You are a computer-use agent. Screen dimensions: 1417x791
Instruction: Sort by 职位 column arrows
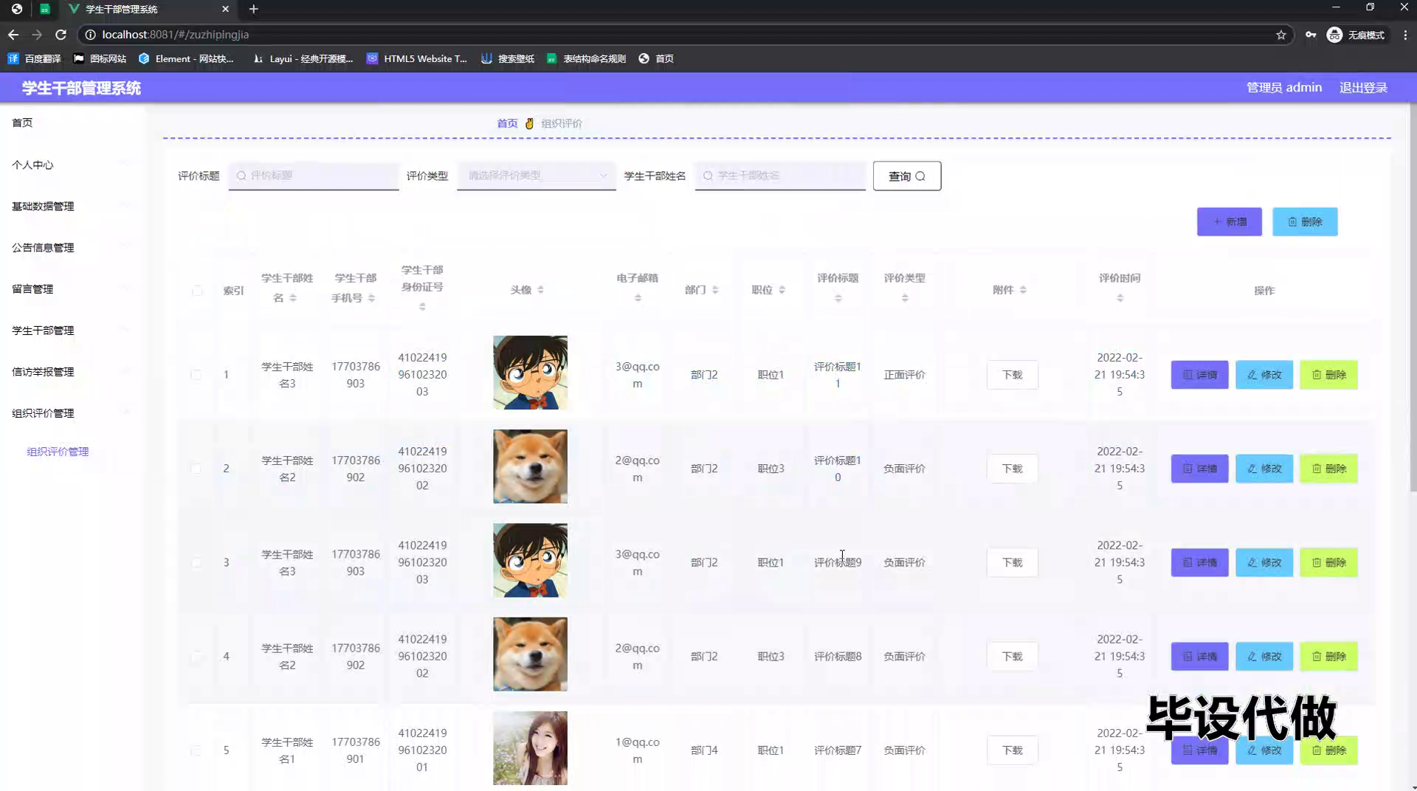click(x=782, y=290)
